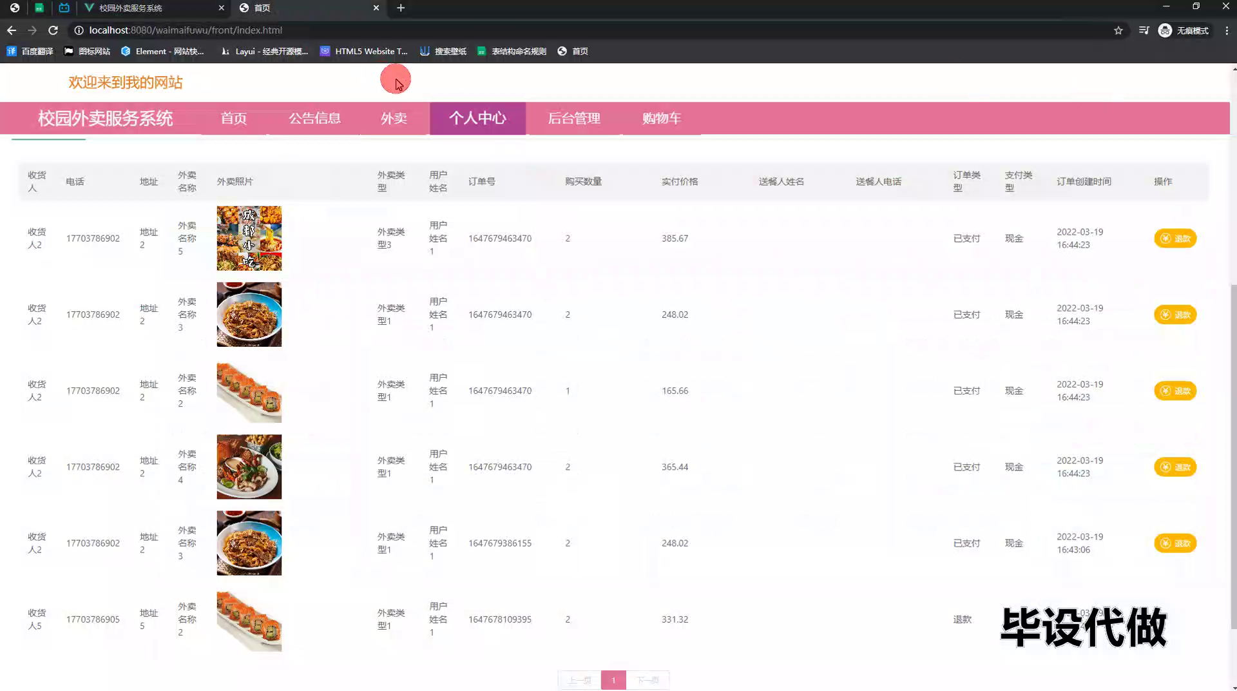Open the HTML5 Website bookmark

[365, 51]
